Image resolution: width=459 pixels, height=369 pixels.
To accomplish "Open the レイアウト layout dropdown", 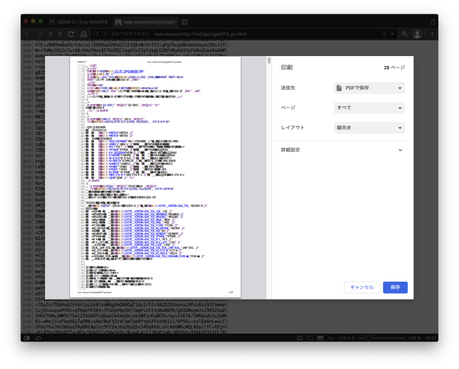I will point(369,128).
